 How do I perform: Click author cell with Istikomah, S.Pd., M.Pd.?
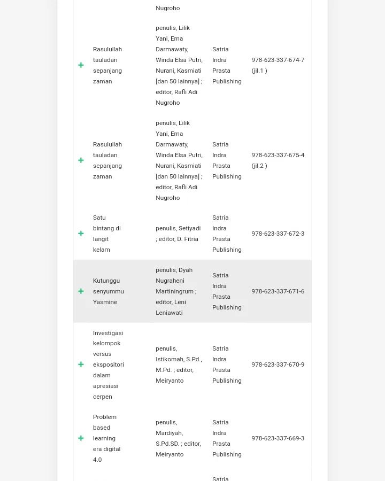tap(179, 364)
